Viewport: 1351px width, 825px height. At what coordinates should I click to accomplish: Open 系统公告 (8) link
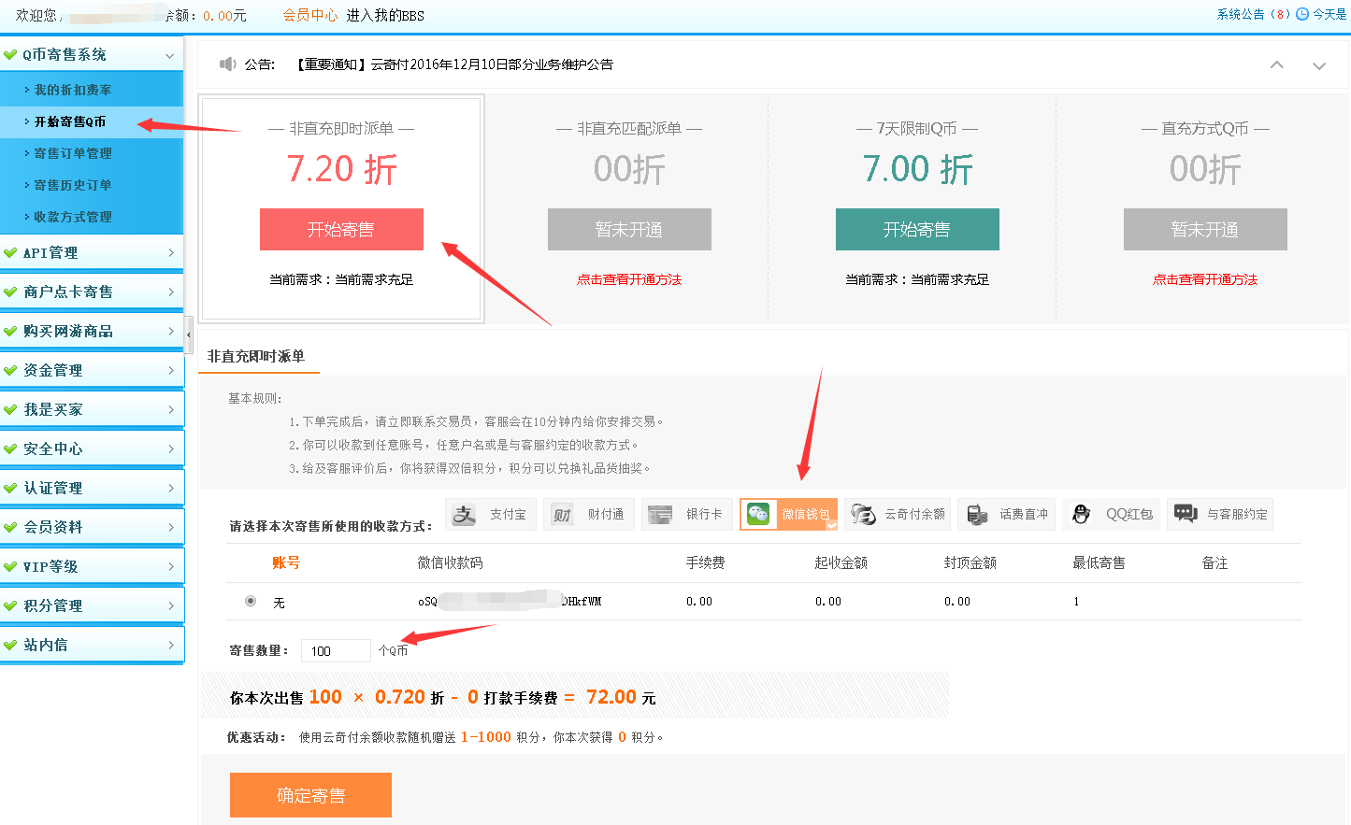1254,14
